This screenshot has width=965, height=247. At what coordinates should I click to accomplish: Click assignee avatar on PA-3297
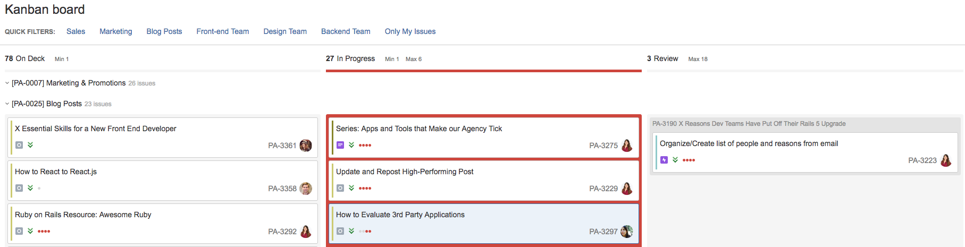point(627,232)
